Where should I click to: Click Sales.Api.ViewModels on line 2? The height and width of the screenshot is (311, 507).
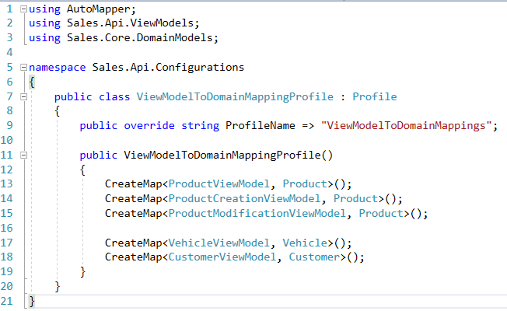click(x=130, y=23)
